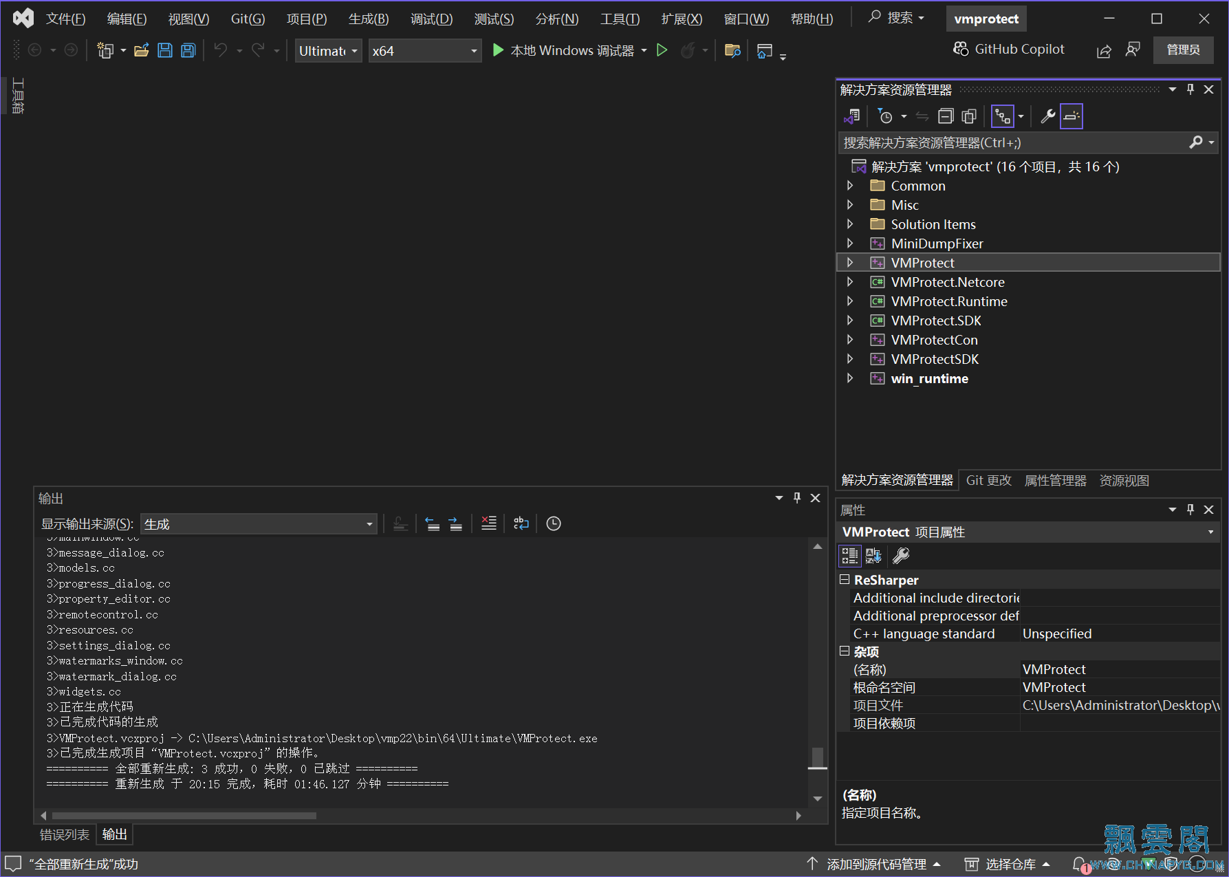
Task: Focus the Solution Explorer search box
Action: (x=1015, y=142)
